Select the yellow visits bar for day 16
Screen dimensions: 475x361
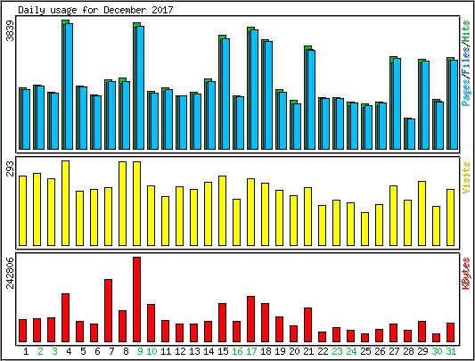pyautogui.click(x=236, y=222)
